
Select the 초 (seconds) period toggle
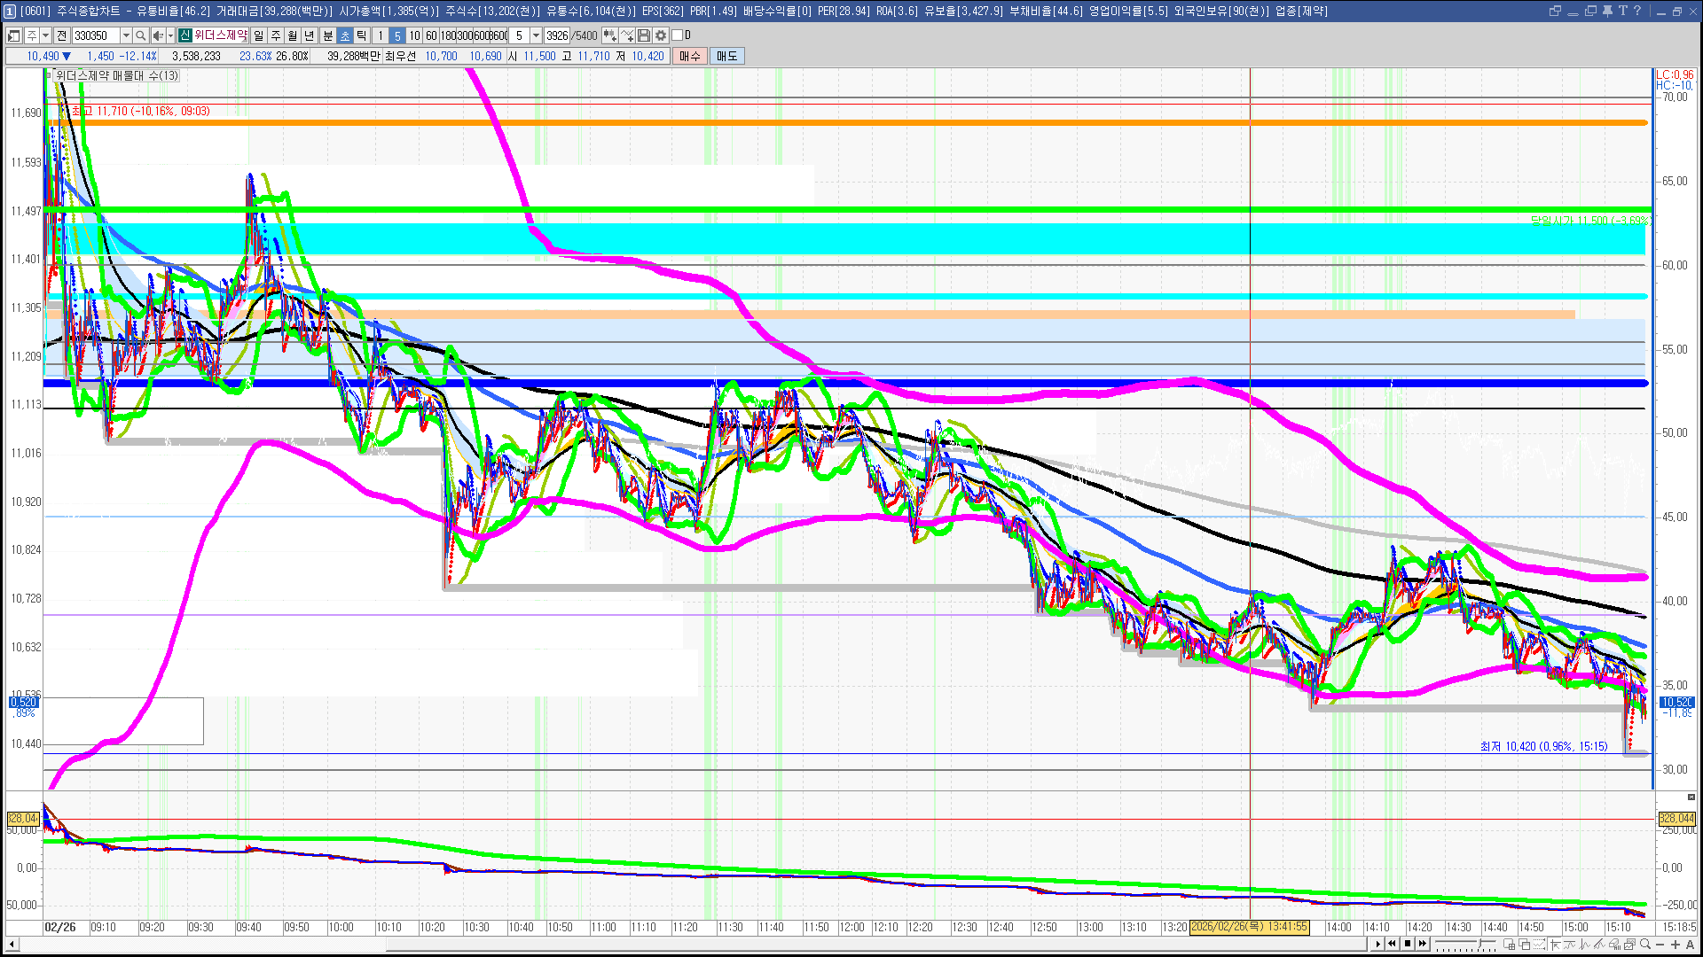coord(345,35)
